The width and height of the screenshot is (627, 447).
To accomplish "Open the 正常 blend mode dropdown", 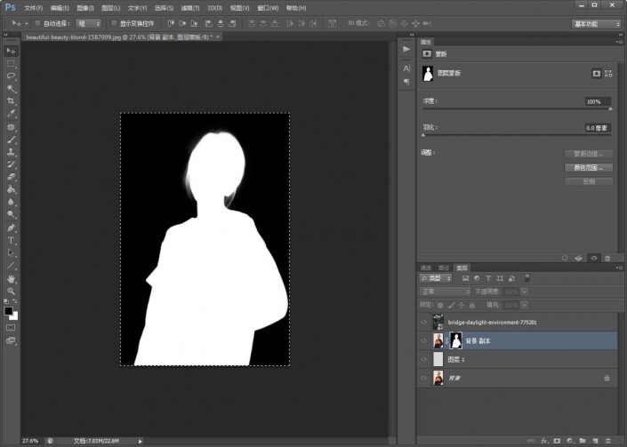I will click(x=445, y=291).
